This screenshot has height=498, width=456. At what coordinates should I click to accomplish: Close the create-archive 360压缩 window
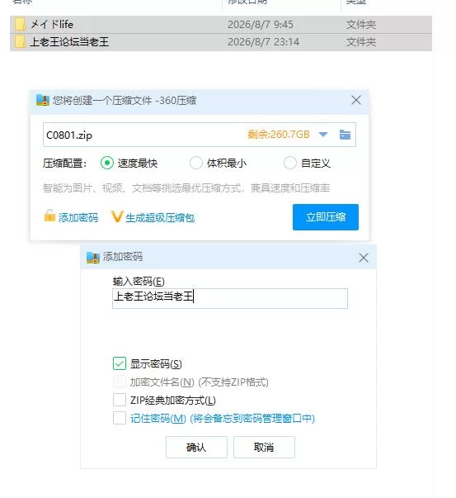click(356, 100)
